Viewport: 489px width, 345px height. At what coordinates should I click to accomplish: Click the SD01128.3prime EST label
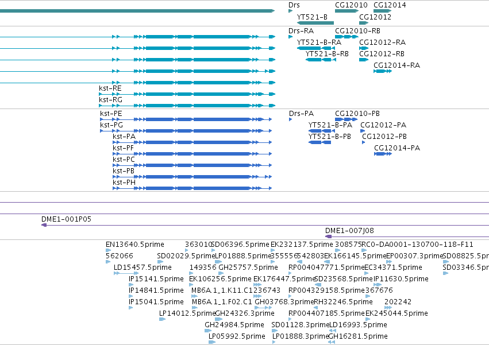[x=301, y=325]
